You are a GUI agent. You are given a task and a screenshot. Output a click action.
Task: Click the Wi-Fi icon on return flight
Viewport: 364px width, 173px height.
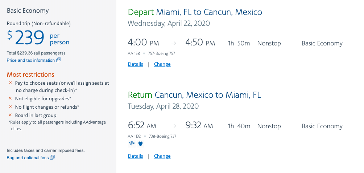pyautogui.click(x=132, y=144)
